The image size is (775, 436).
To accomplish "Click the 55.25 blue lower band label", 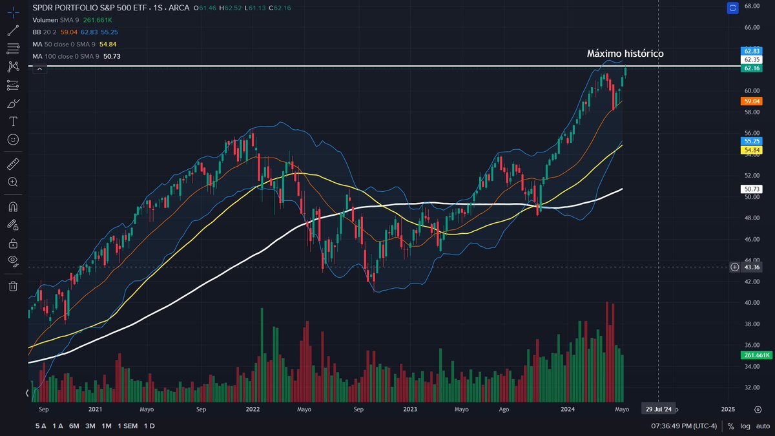I will pyautogui.click(x=750, y=141).
